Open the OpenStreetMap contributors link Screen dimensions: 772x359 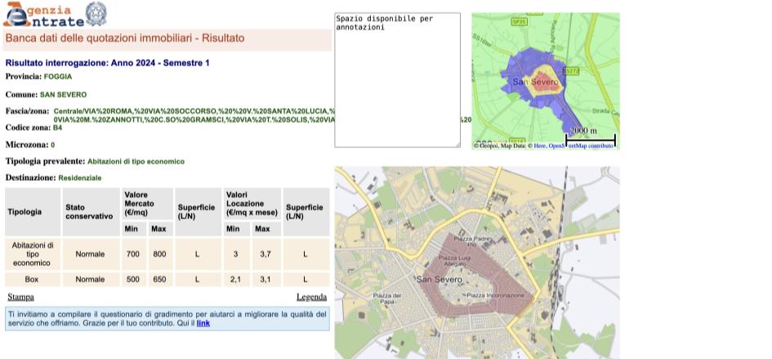[x=580, y=146]
